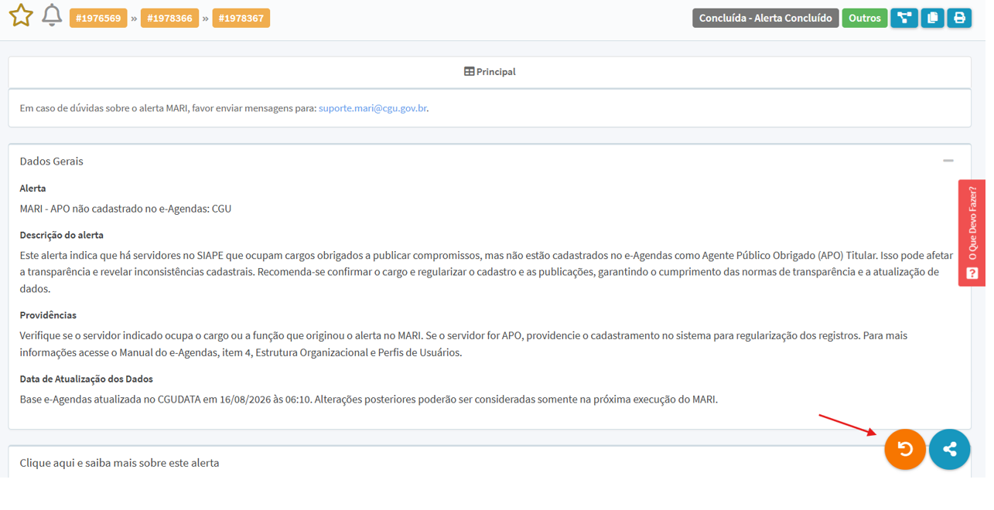The width and height of the screenshot is (994, 510).
Task: Click the suporte.mari@cgu.gov.br email link
Action: point(373,108)
